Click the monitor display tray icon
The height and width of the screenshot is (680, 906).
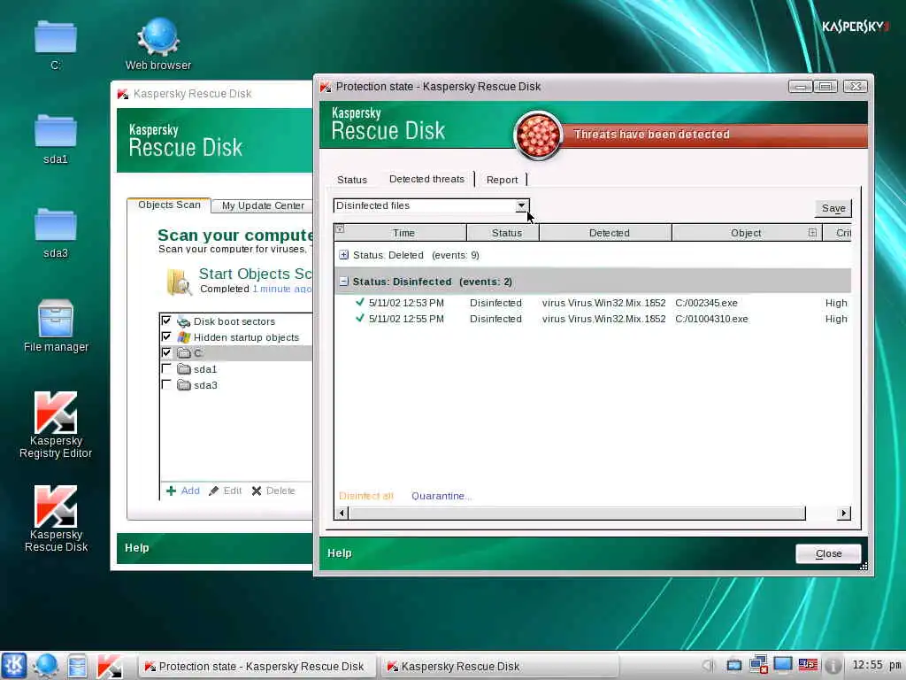point(783,665)
